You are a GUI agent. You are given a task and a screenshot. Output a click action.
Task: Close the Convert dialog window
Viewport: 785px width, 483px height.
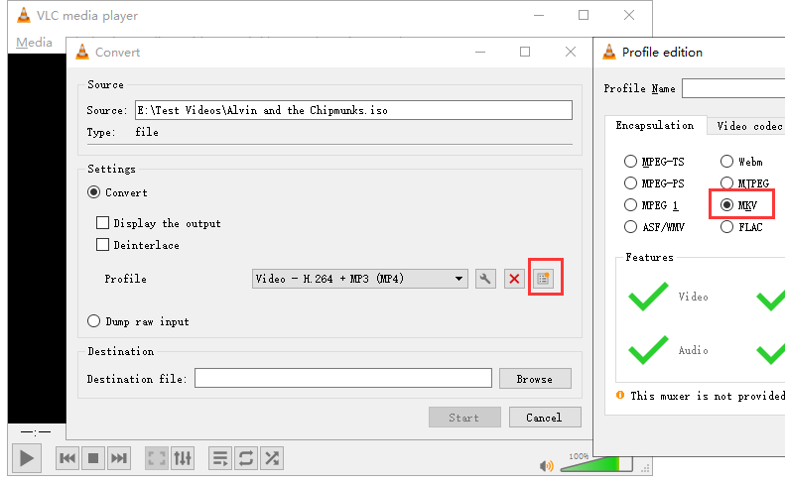pos(571,52)
